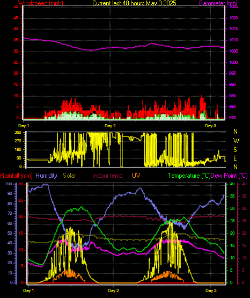The image size is (250, 298).
Task: Click the Day 2 marker under wind chart
Action: click(110, 126)
